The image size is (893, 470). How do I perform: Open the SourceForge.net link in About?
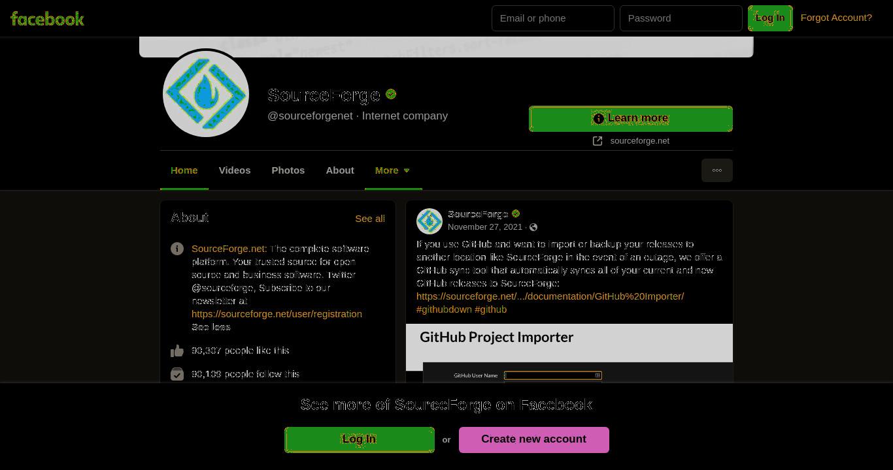[229, 249]
